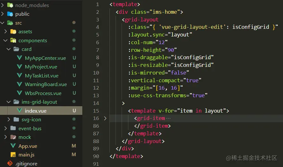Click Vue icon beside WarningBoard.vue
The width and height of the screenshot is (283, 167).
coord(19,84)
